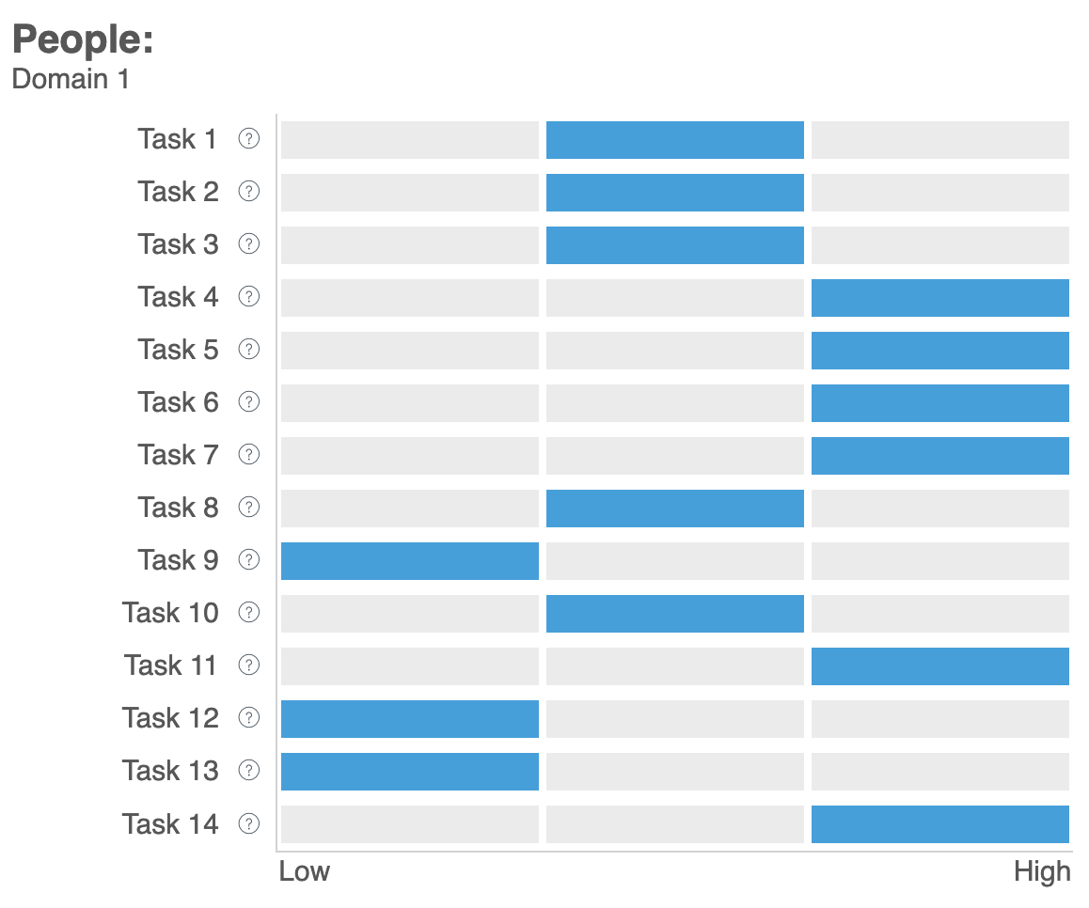Set Task 12 to the middle segment
1089x908 pixels.
pyautogui.click(x=675, y=719)
